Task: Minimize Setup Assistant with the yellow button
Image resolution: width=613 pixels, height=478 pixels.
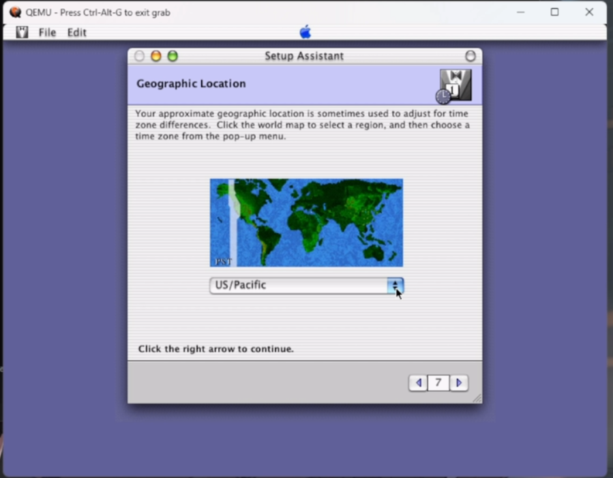Action: pos(155,56)
